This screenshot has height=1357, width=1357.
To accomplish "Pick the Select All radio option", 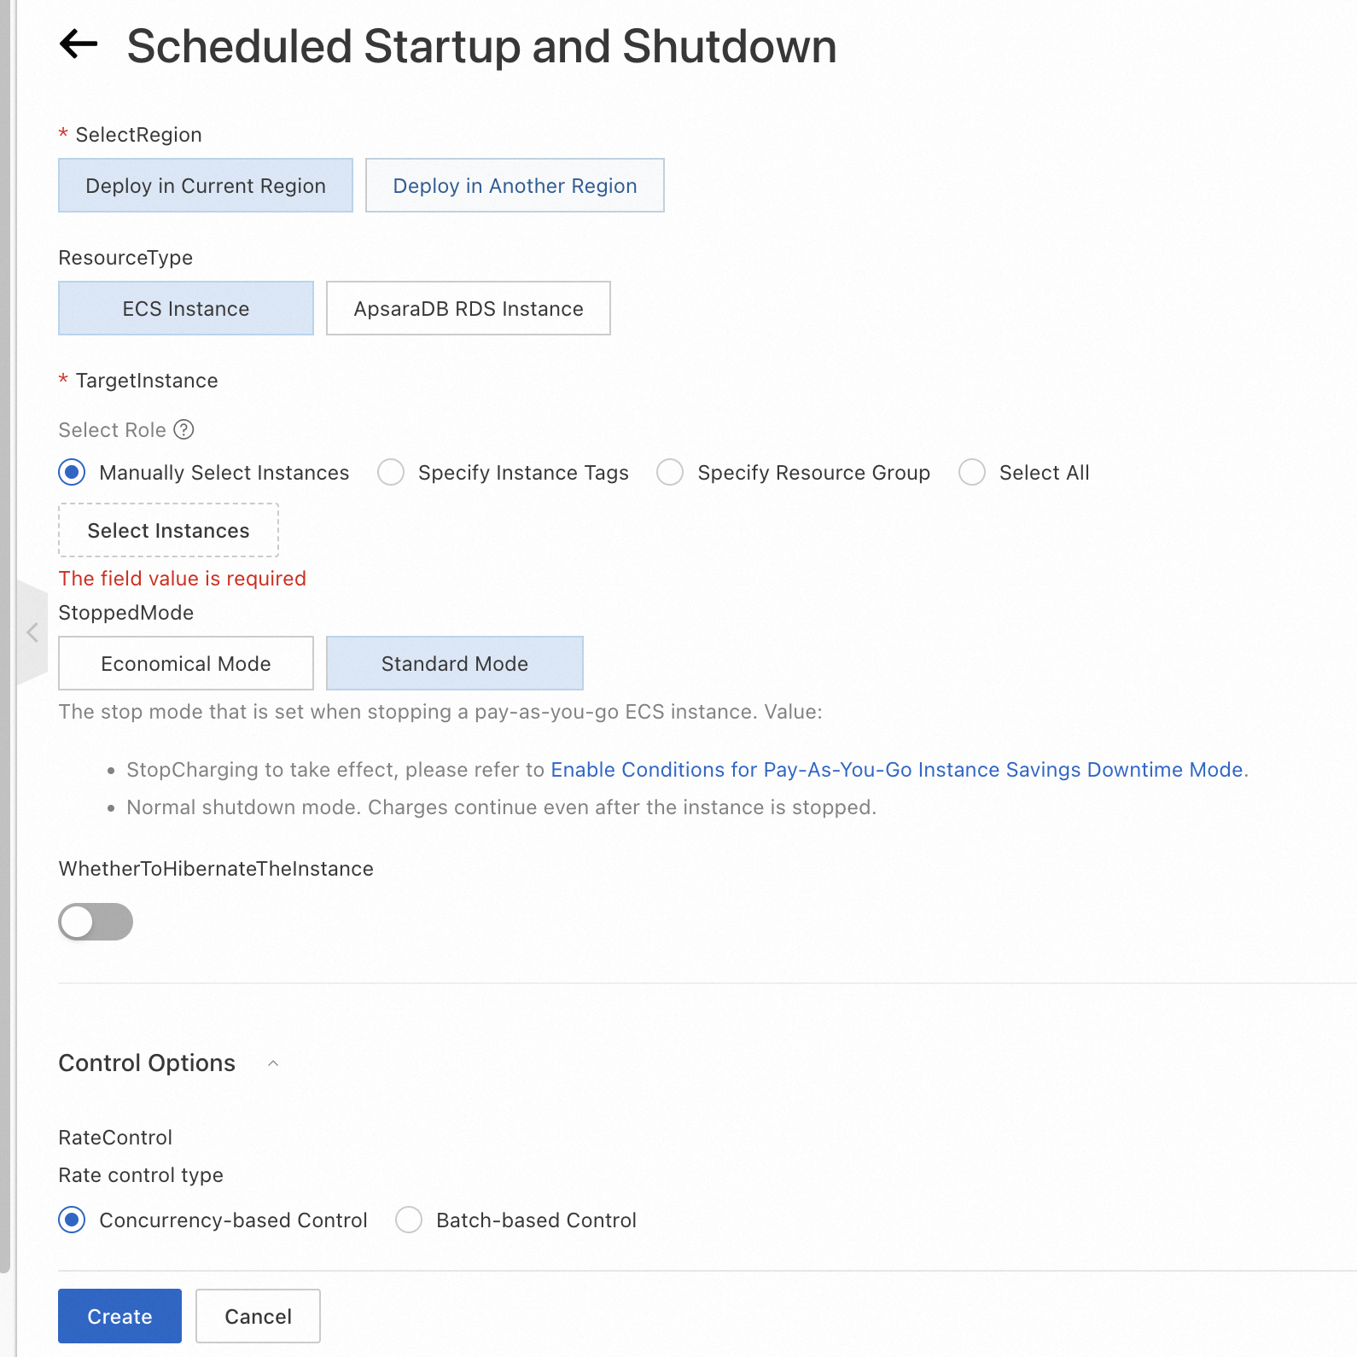I will [972, 472].
